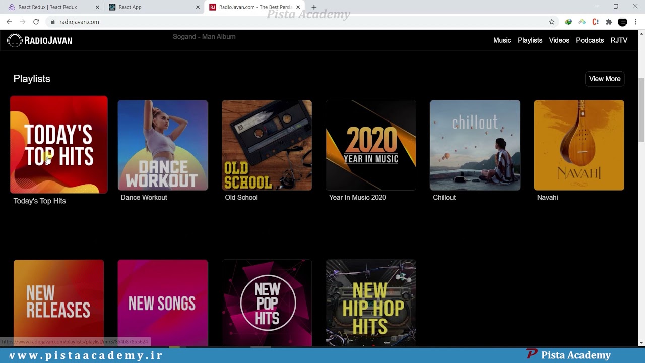645x363 pixels.
Task: Click the View More button
Action: pyautogui.click(x=605, y=79)
